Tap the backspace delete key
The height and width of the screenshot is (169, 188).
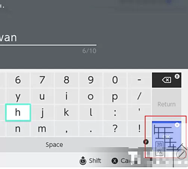(x=167, y=80)
